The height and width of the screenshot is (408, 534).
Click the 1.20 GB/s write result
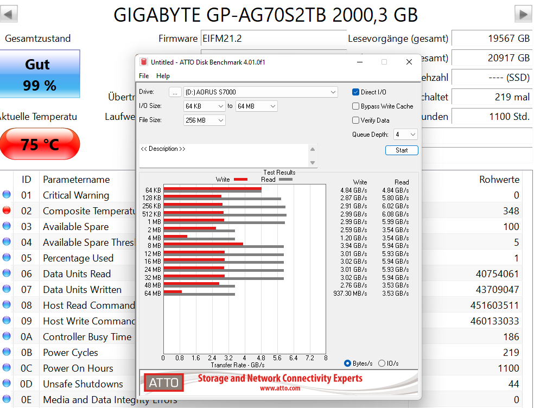click(354, 238)
